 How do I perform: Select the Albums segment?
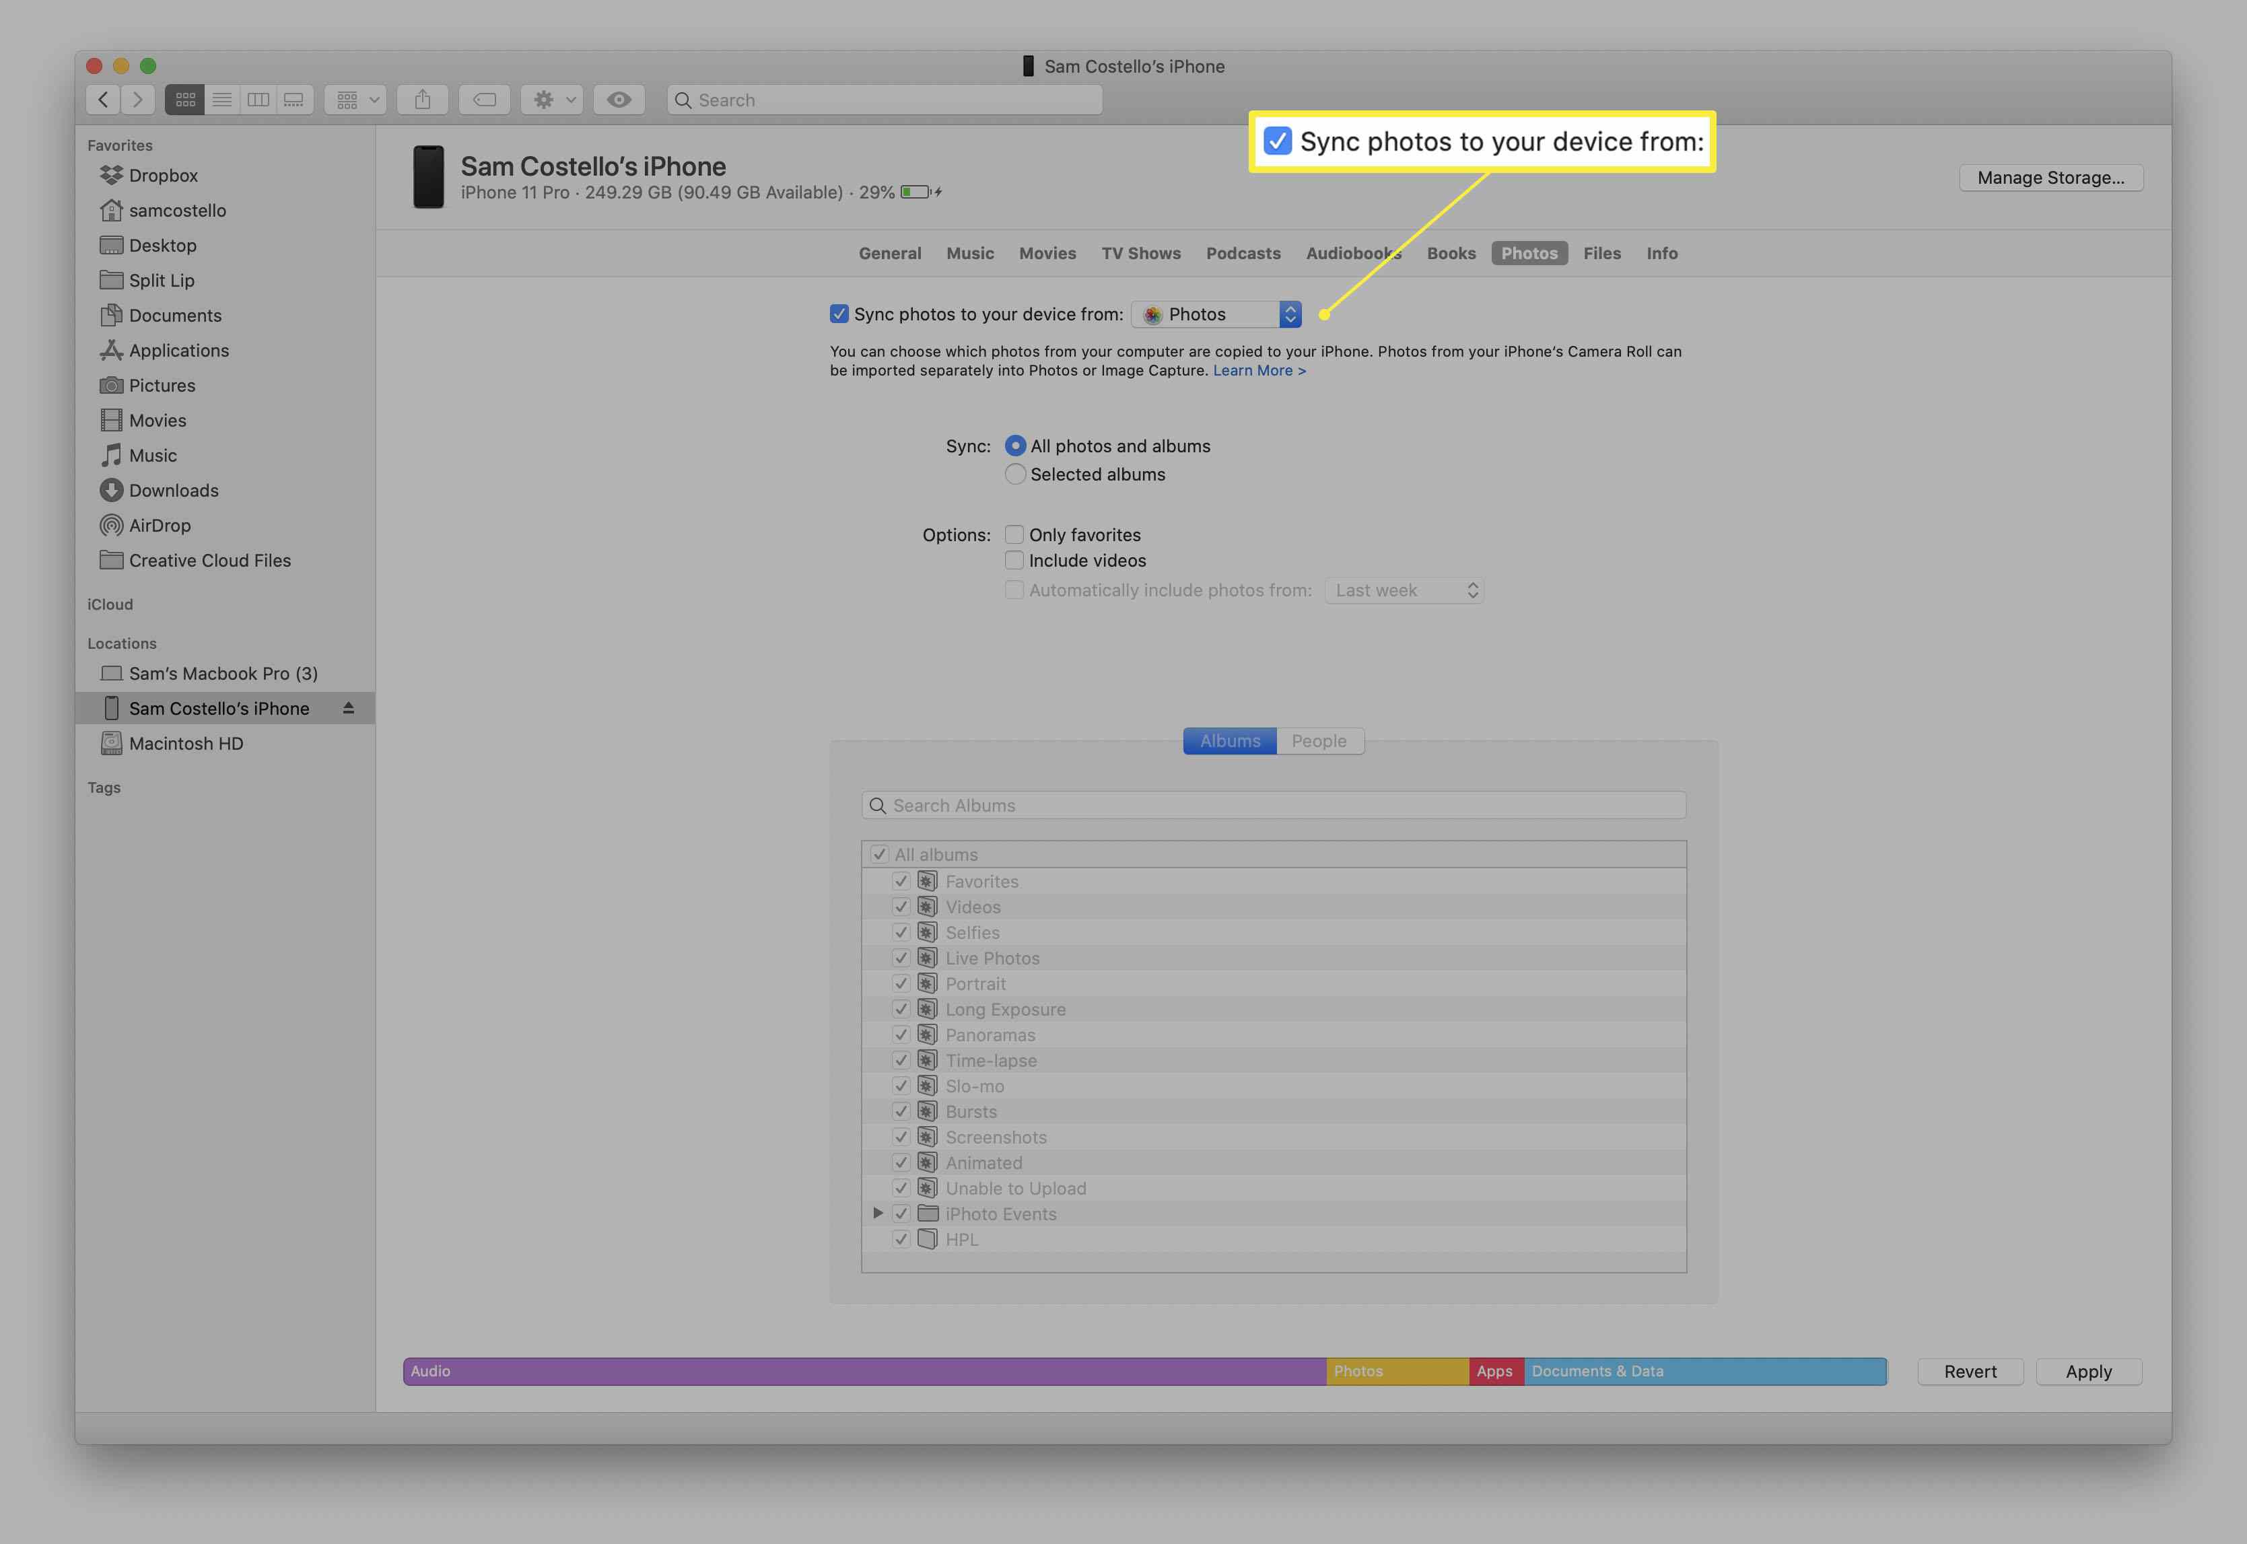point(1229,741)
